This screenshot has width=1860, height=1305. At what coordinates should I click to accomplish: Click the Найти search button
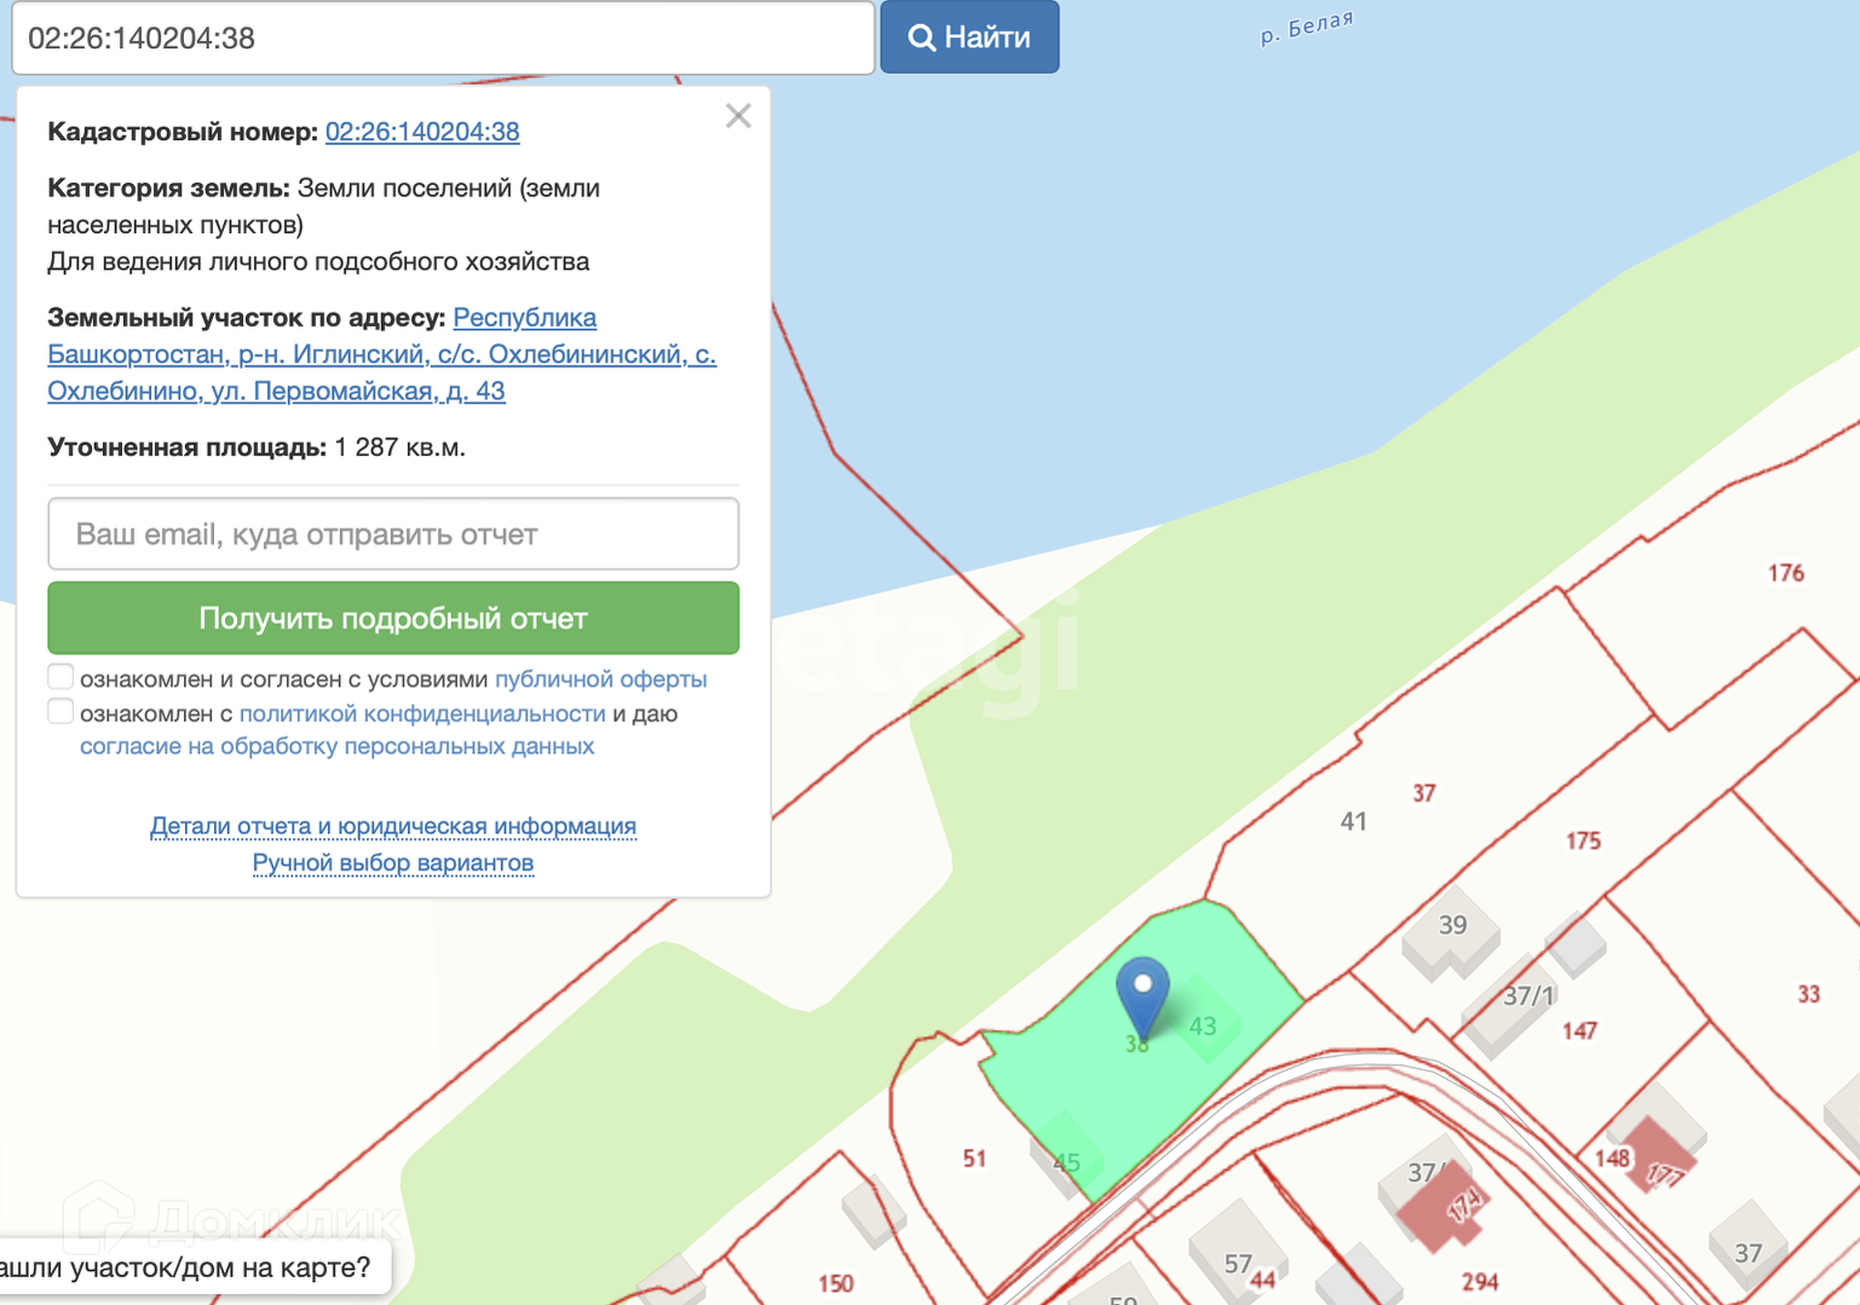(x=969, y=38)
